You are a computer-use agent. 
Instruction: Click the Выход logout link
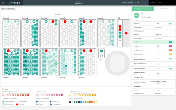pyautogui.click(x=159, y=3)
